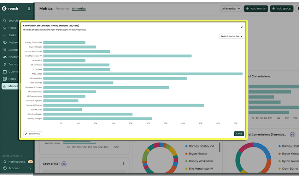Open the three-dot menu on Copy of TEST
The image size is (299, 176).
coord(123,164)
